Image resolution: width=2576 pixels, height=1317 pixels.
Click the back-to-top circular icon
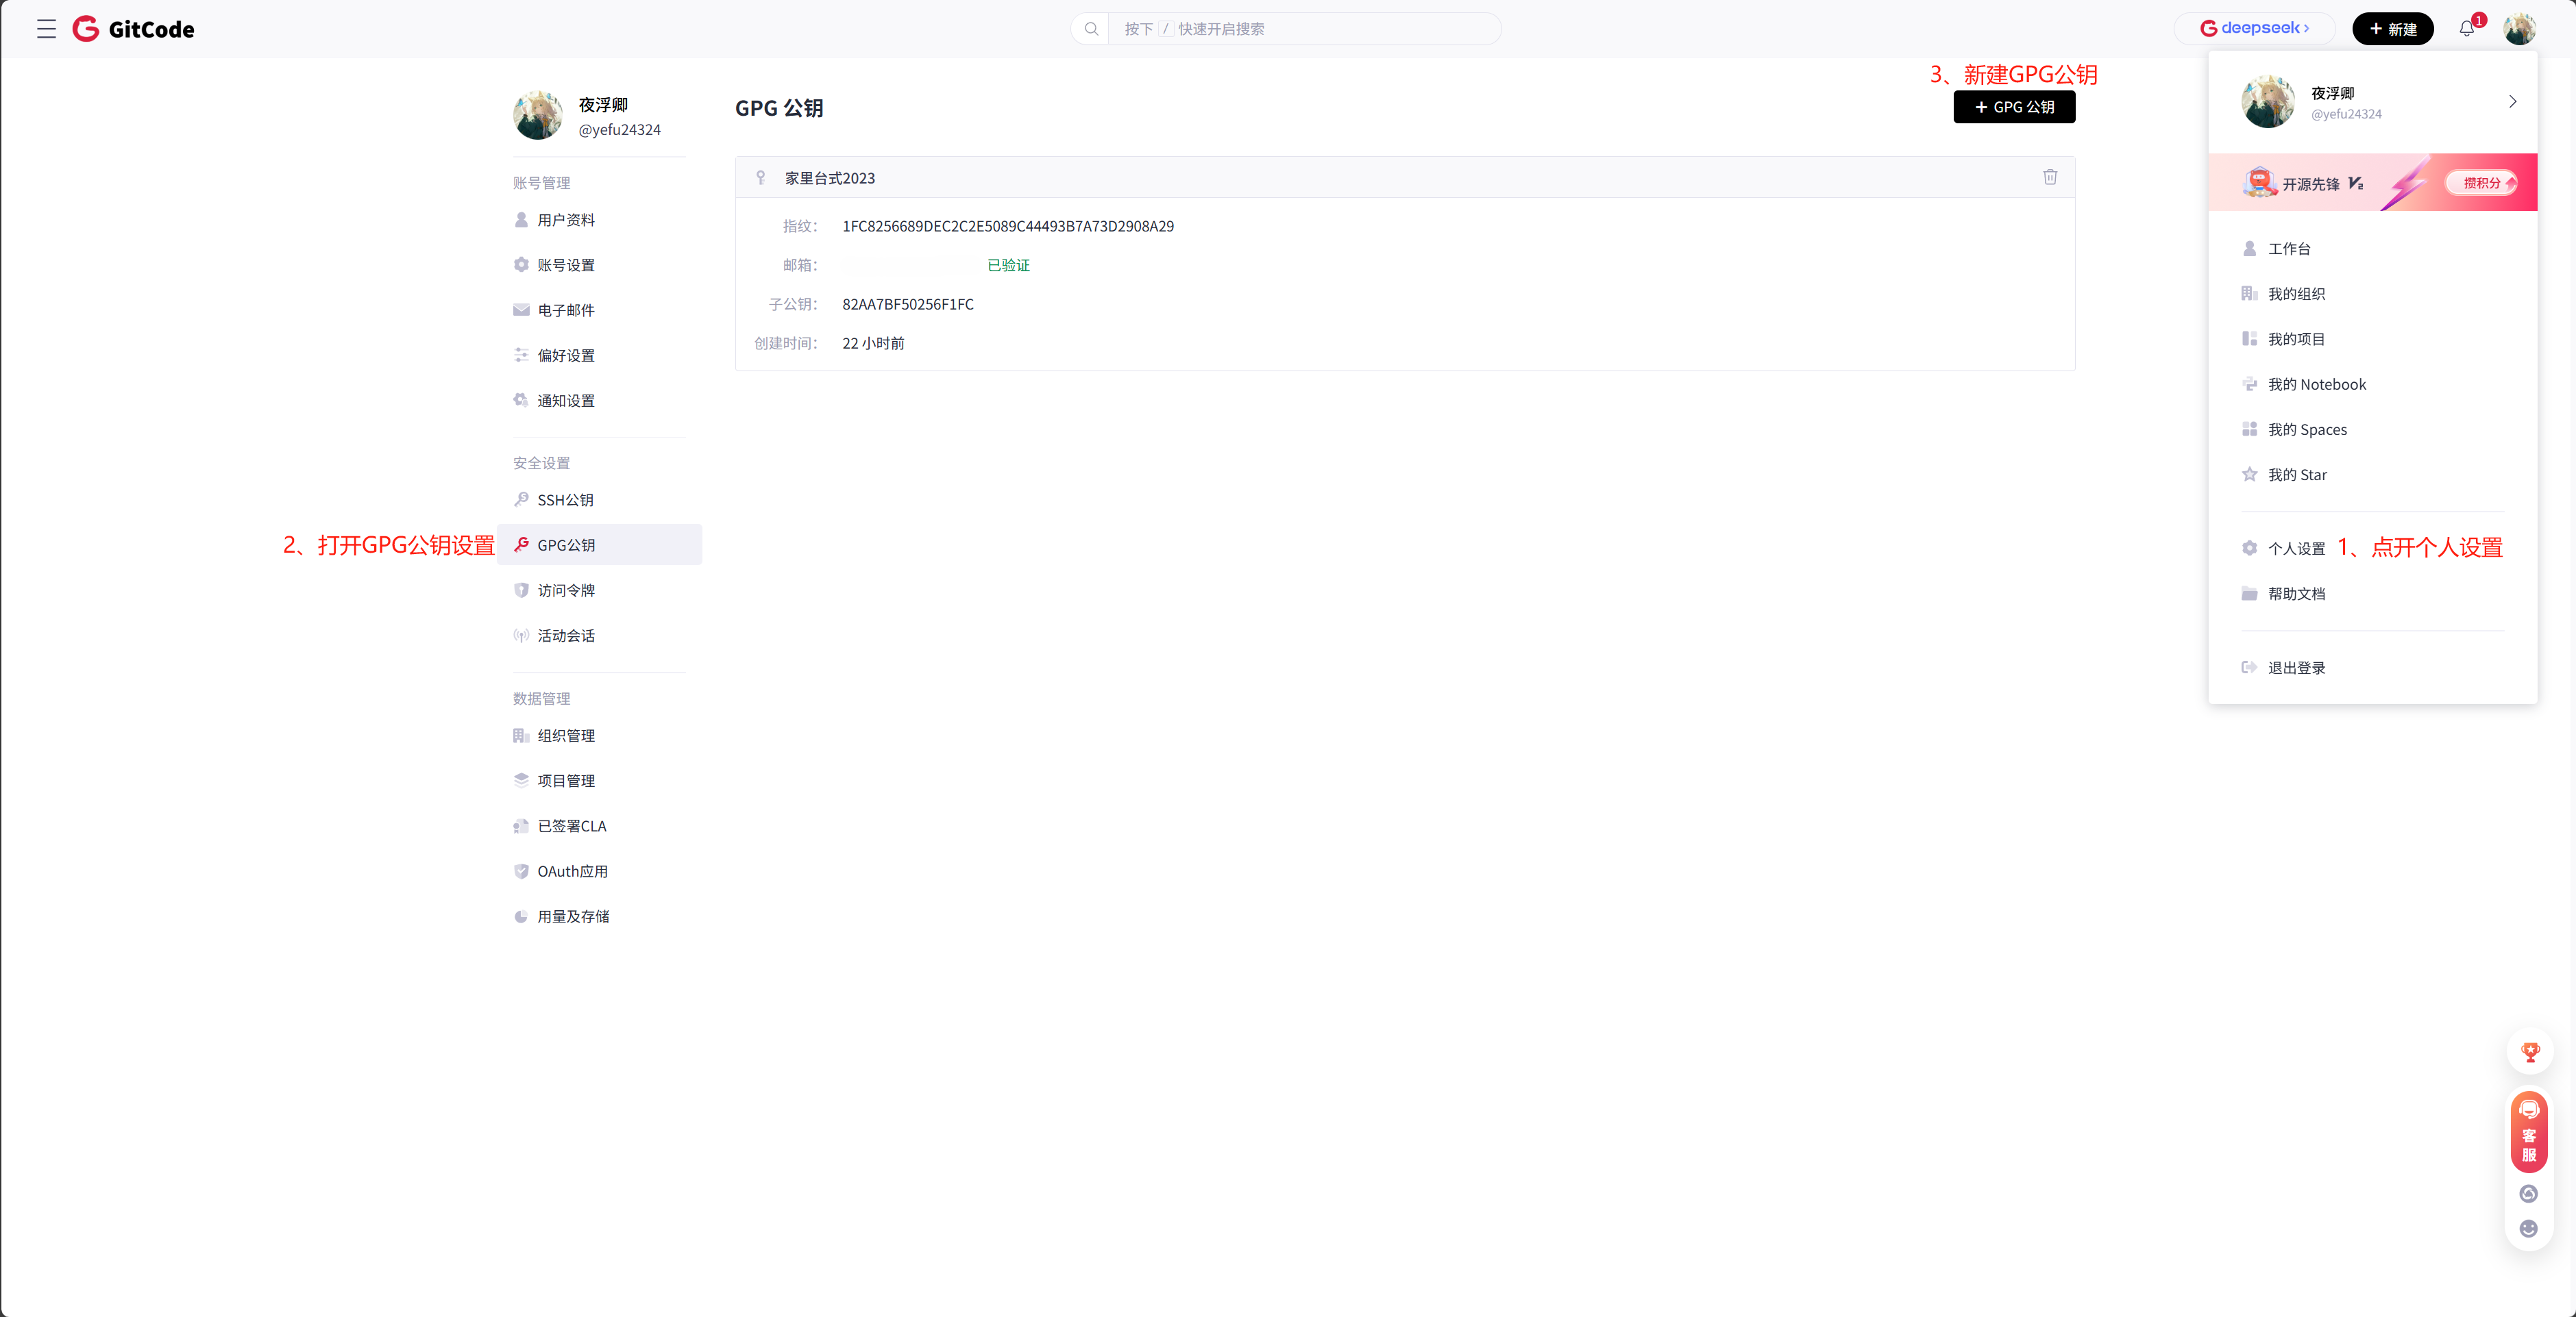coord(2528,1193)
